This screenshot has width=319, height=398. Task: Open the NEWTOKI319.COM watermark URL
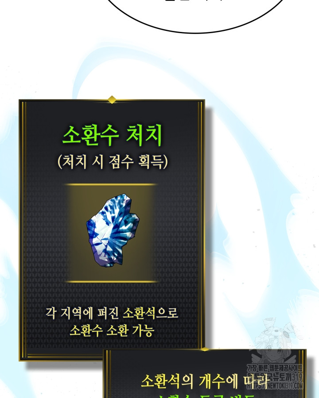pos(275,386)
